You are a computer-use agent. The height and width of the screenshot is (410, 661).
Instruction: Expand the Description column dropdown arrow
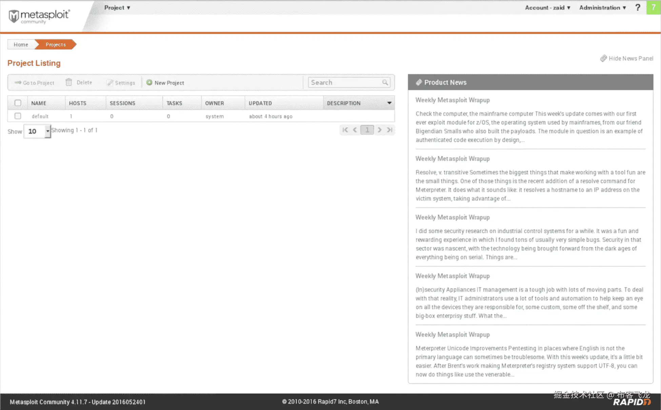(x=389, y=103)
